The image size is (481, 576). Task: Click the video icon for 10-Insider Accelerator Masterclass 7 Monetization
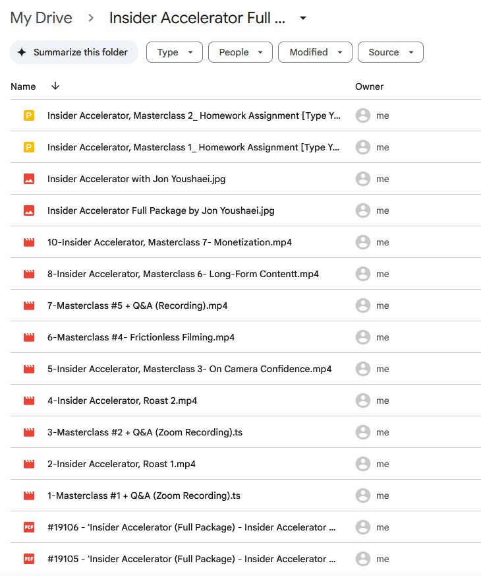(28, 242)
